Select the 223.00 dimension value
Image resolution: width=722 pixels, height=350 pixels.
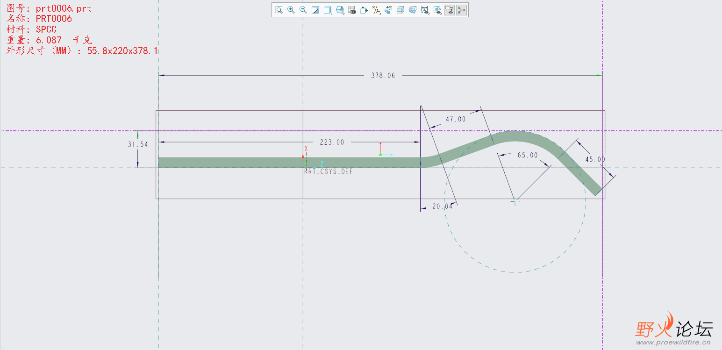(x=332, y=143)
